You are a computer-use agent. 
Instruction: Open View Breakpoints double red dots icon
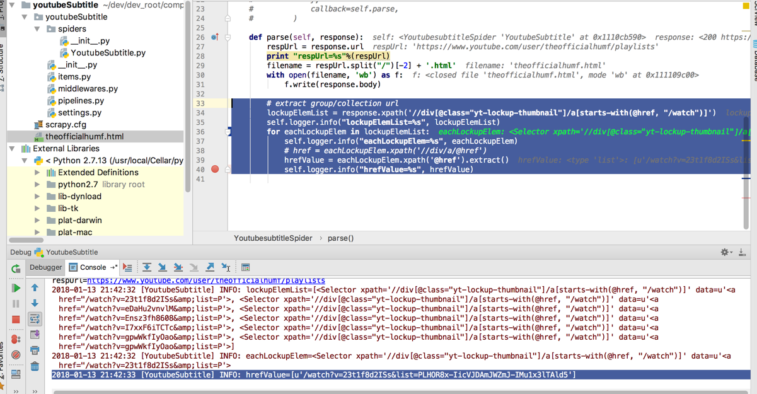16,339
